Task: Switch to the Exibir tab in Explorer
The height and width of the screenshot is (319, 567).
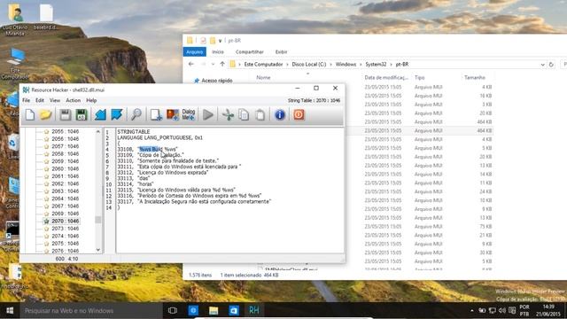Action: point(282,52)
